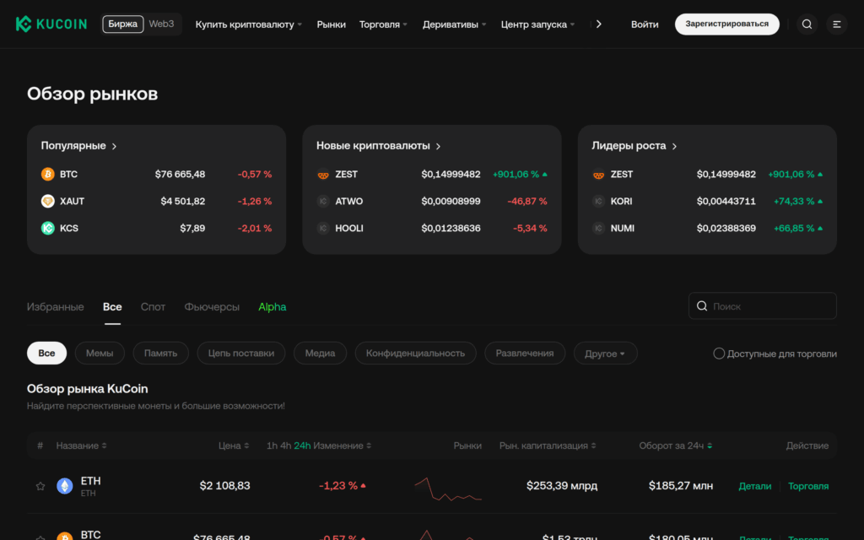864x540 pixels.
Task: Click ETH price $2 108,83
Action: tap(224, 485)
